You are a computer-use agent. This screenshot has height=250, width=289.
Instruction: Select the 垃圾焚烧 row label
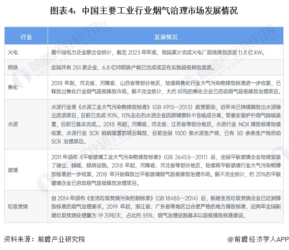18,206
